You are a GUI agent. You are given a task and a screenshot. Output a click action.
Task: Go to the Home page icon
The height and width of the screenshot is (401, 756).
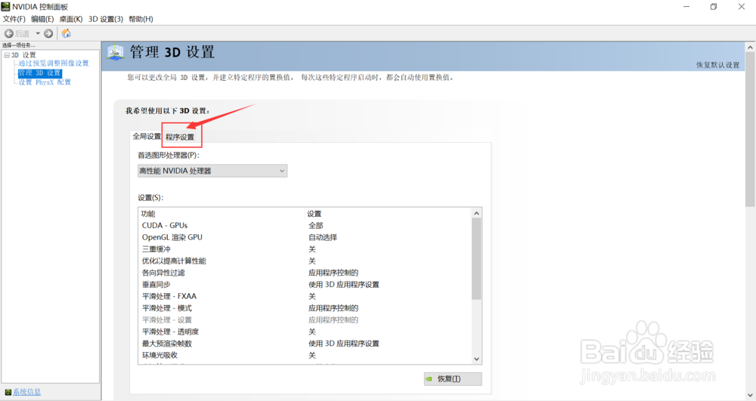[66, 33]
